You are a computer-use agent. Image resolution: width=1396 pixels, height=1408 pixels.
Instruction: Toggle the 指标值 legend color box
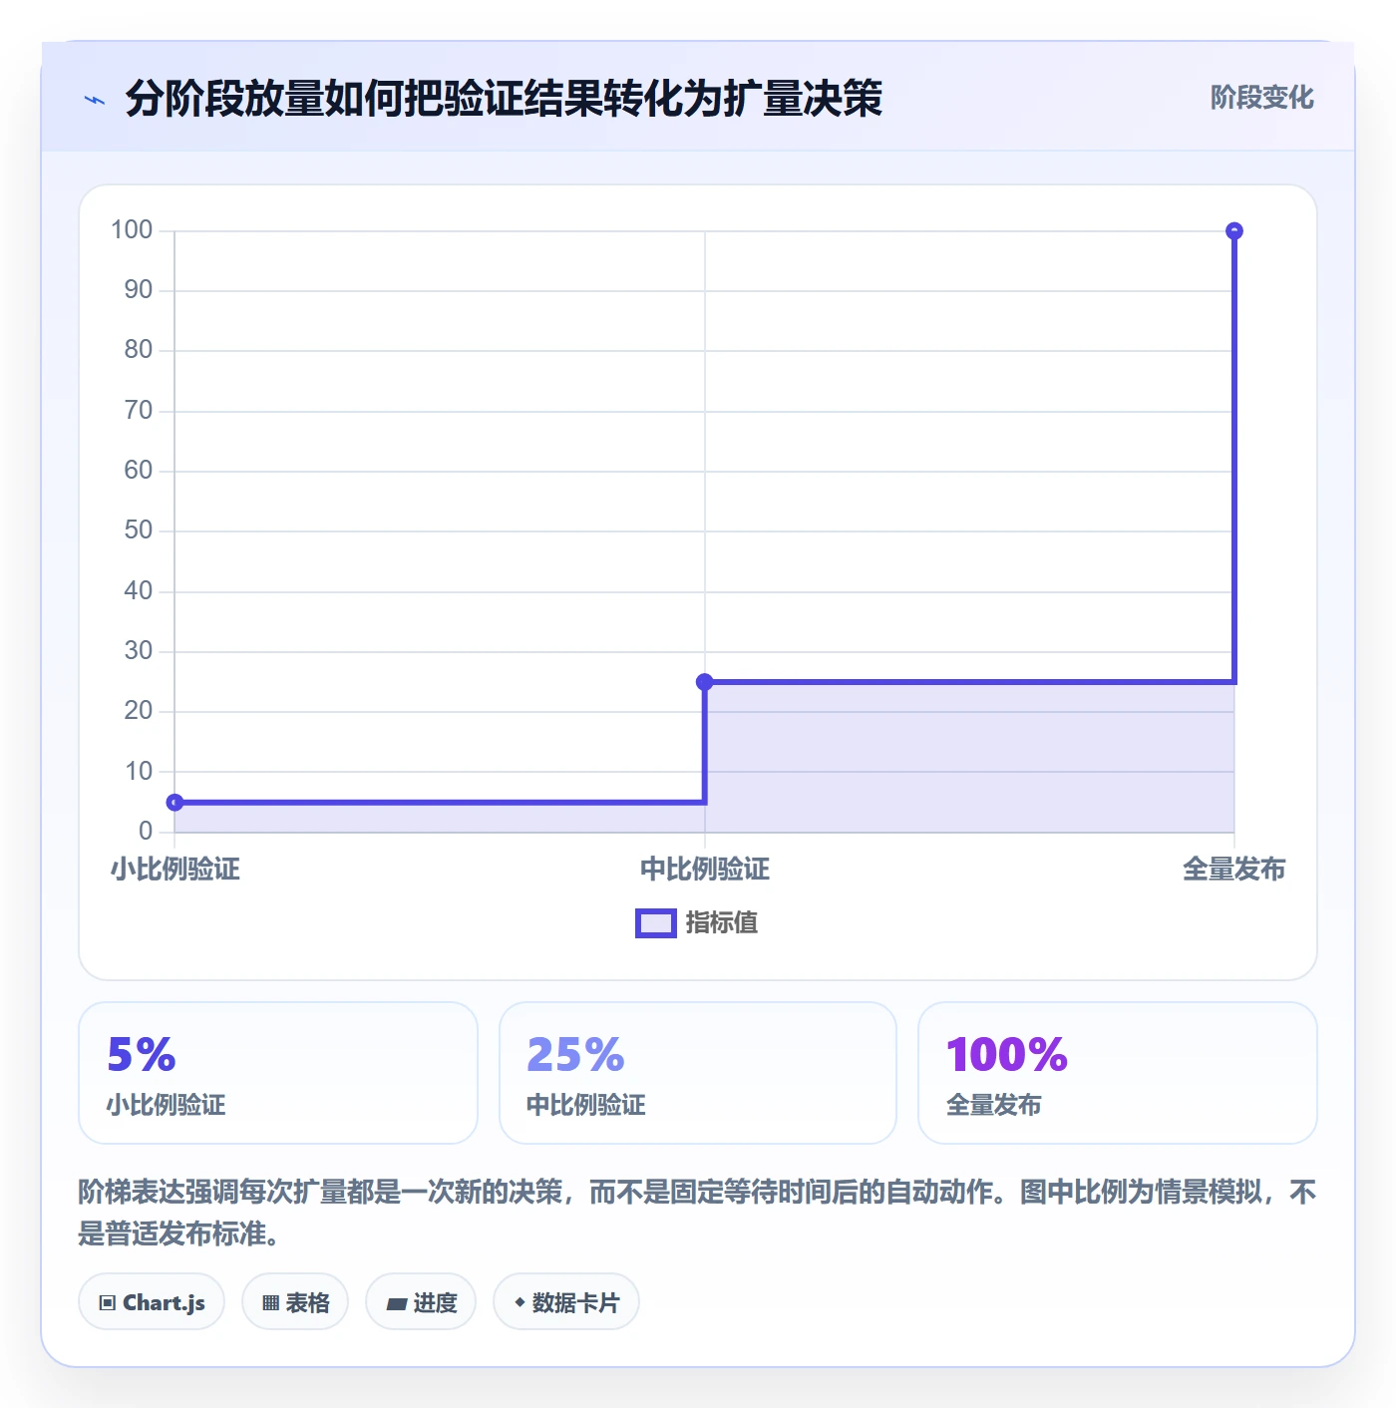(656, 923)
